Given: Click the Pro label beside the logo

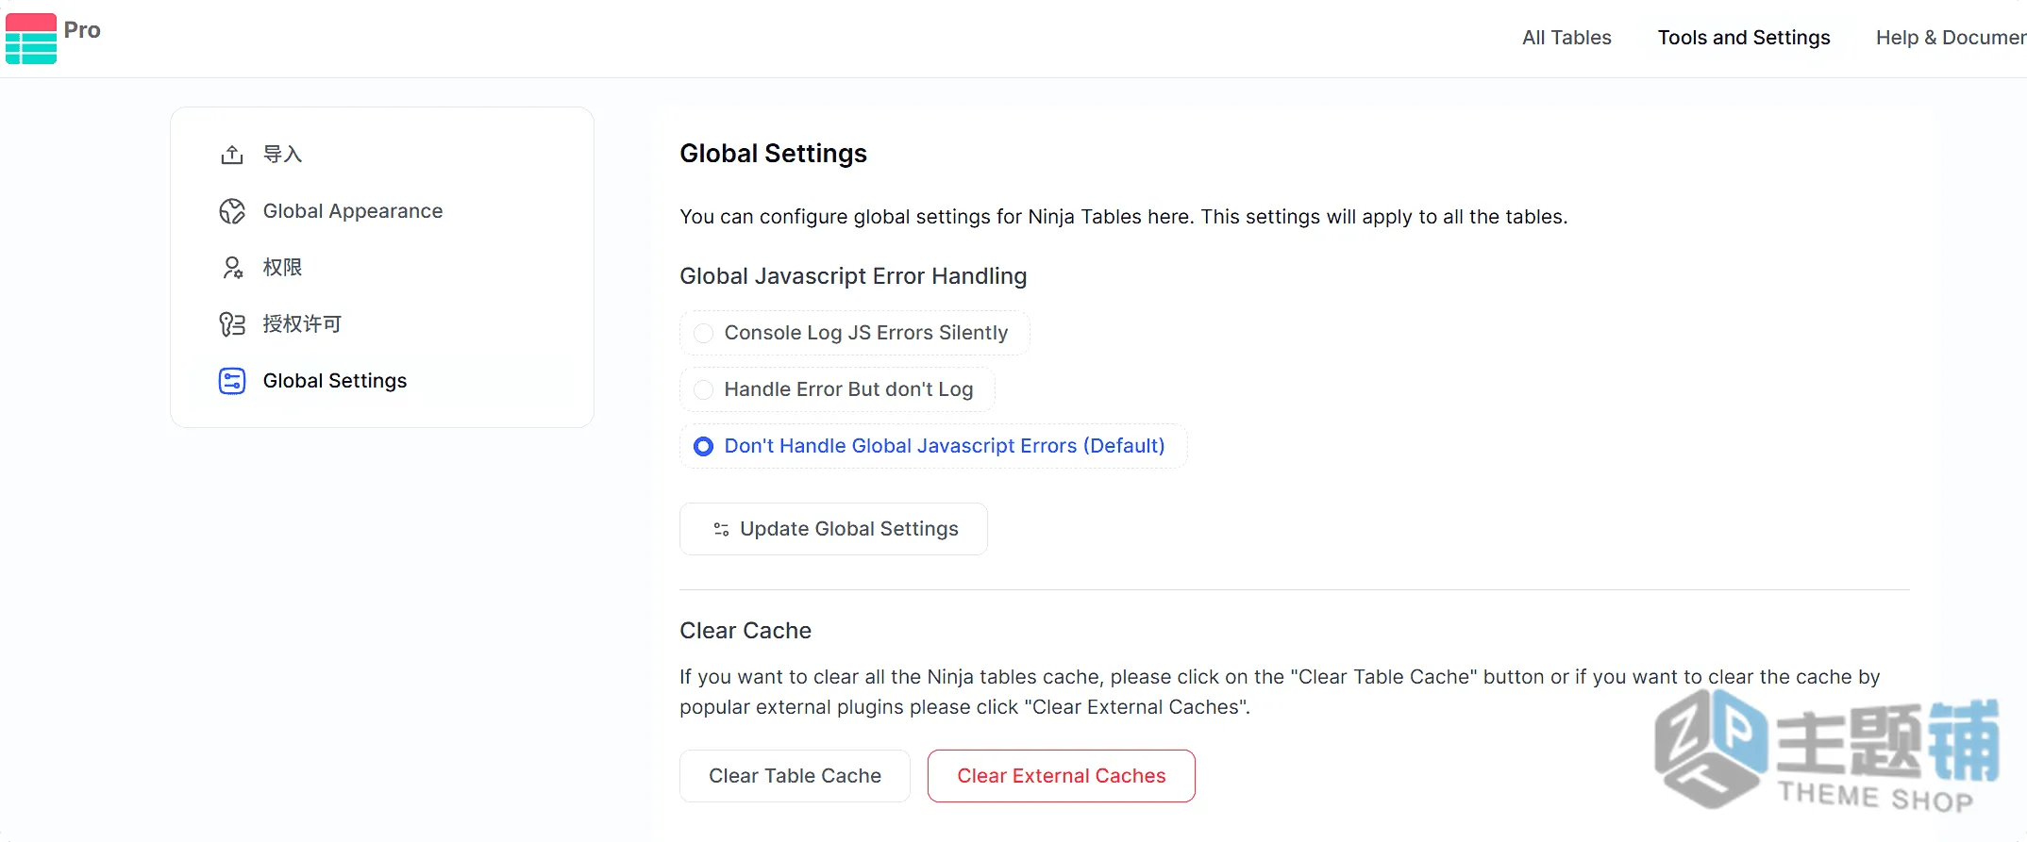Looking at the screenshot, I should coord(82,30).
